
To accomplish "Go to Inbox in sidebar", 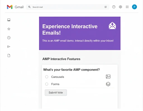I will click(9, 20).
